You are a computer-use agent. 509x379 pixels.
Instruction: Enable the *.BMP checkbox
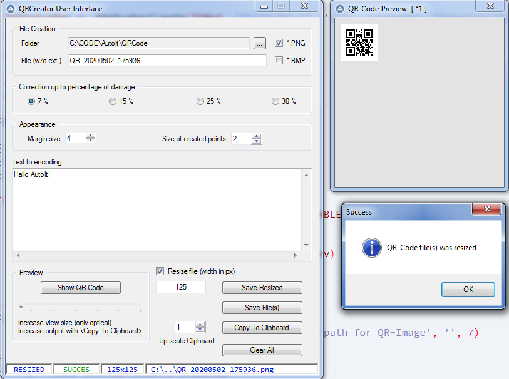point(279,61)
